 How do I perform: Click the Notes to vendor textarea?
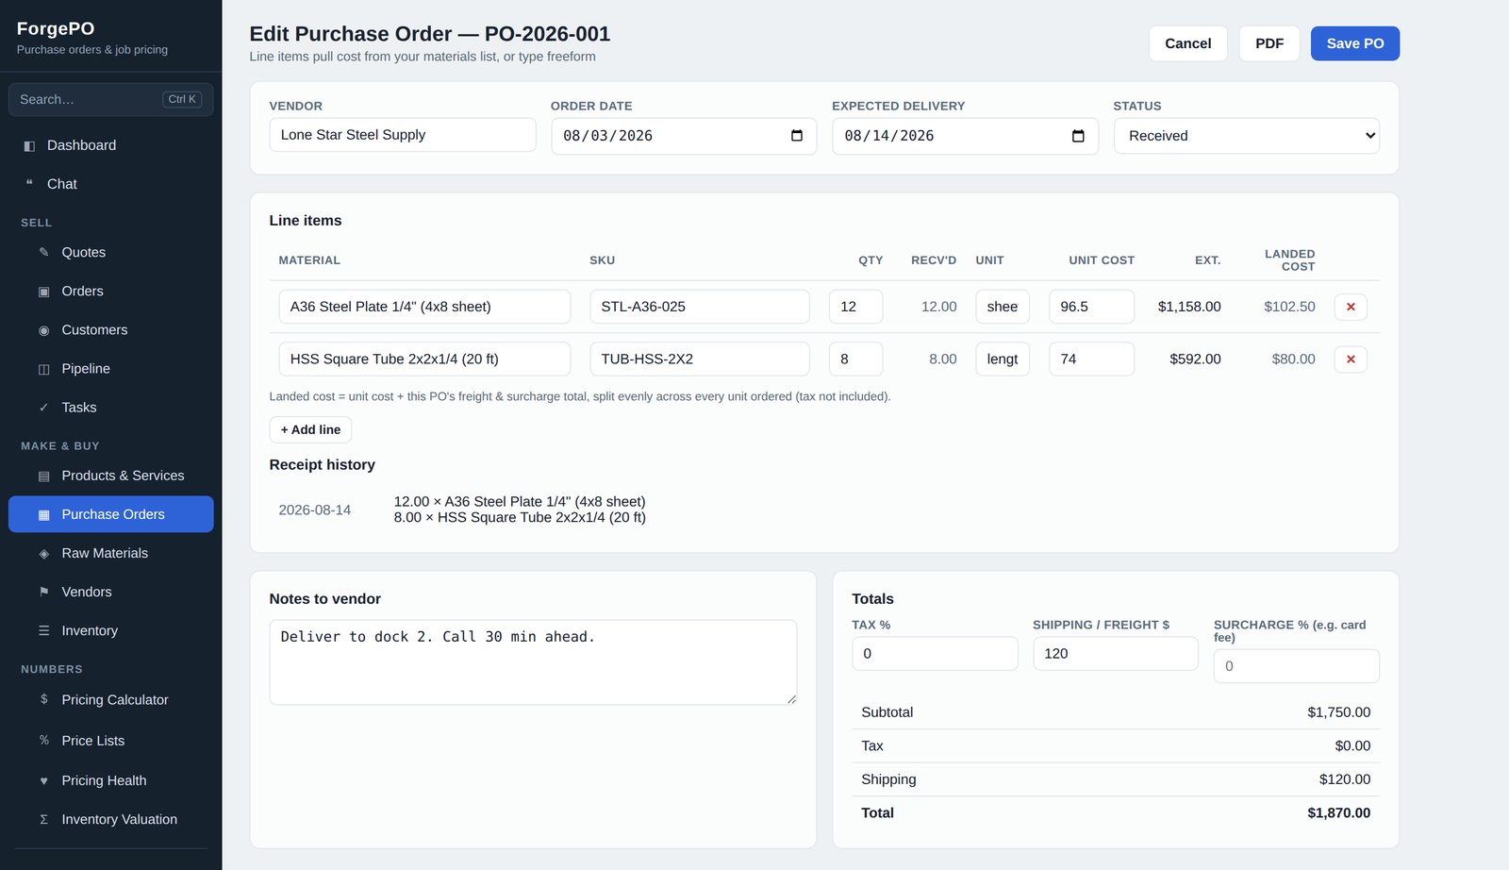533,662
